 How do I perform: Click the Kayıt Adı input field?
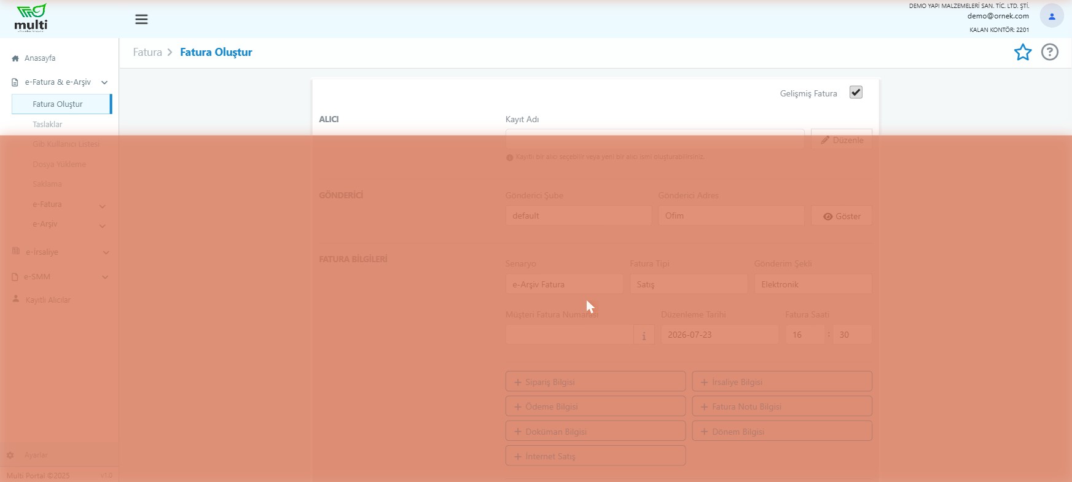[655, 139]
